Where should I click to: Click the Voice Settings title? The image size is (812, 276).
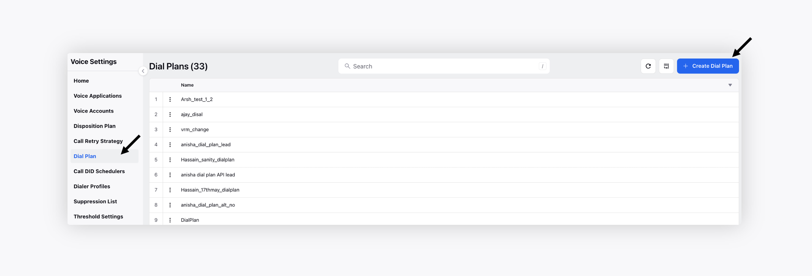click(x=94, y=61)
